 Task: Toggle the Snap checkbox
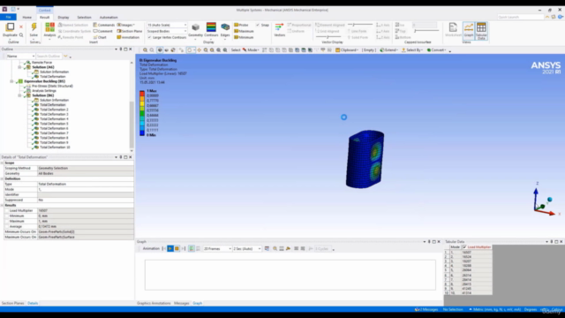pyautogui.click(x=258, y=25)
